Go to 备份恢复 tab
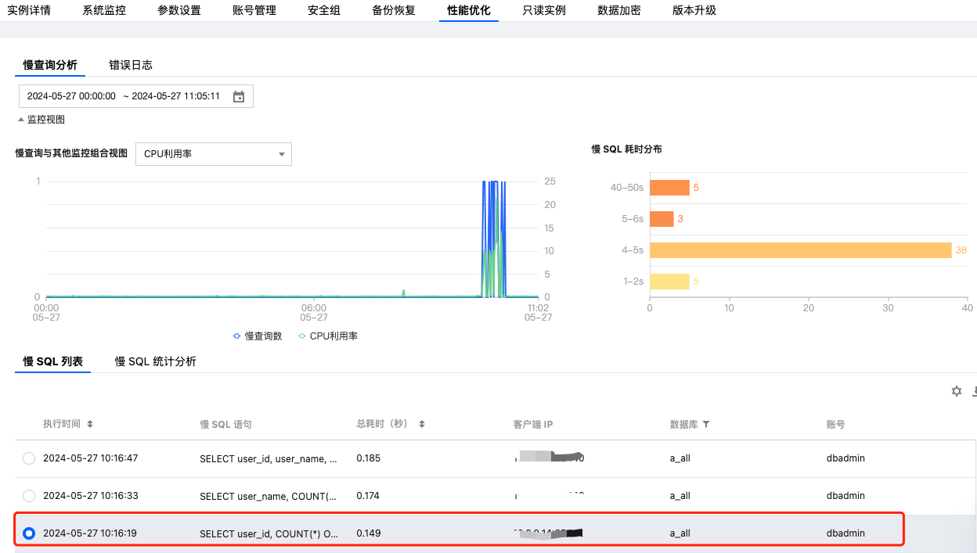977x553 pixels. 394,10
